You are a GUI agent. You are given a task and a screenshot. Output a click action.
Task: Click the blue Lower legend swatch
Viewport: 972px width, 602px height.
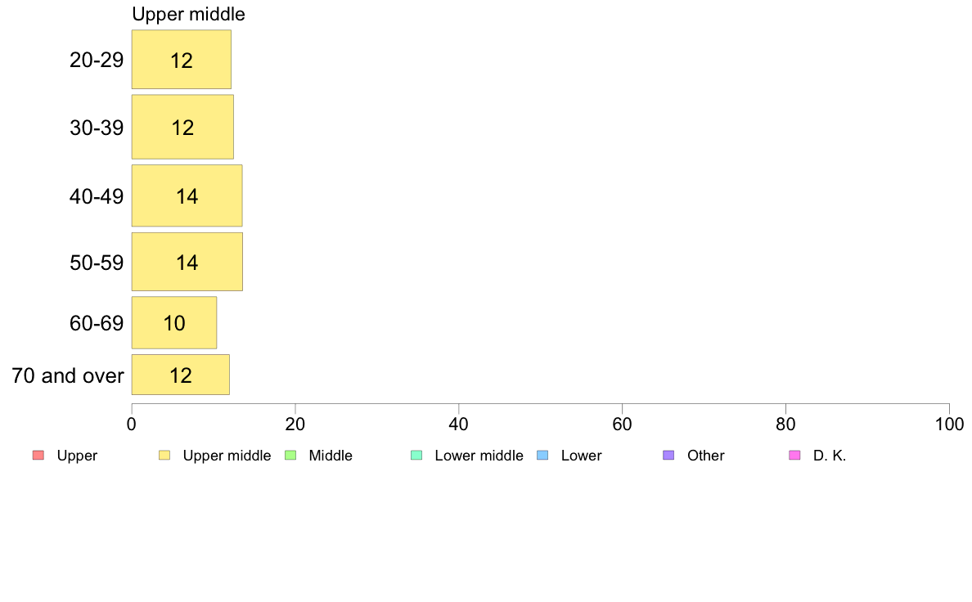click(x=542, y=456)
